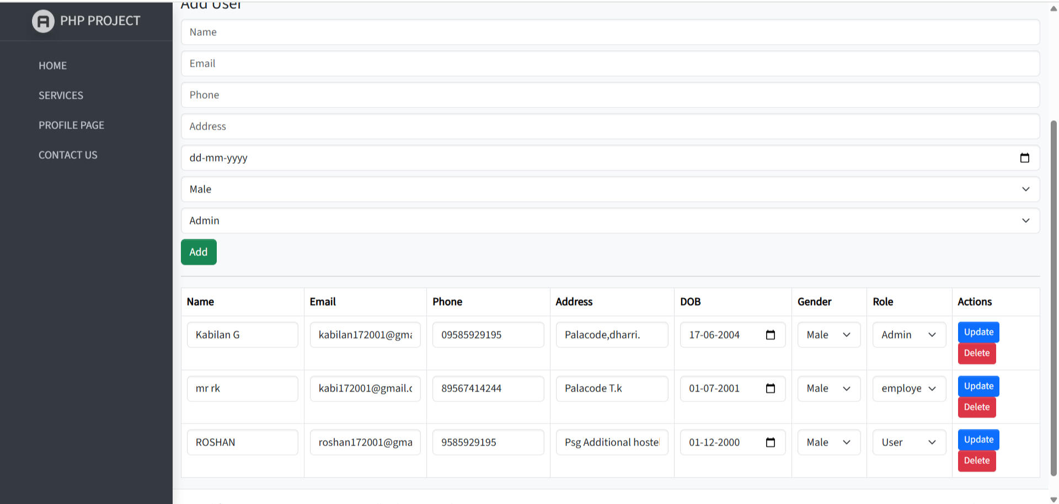Edit the phone field 89567414244

click(x=488, y=388)
